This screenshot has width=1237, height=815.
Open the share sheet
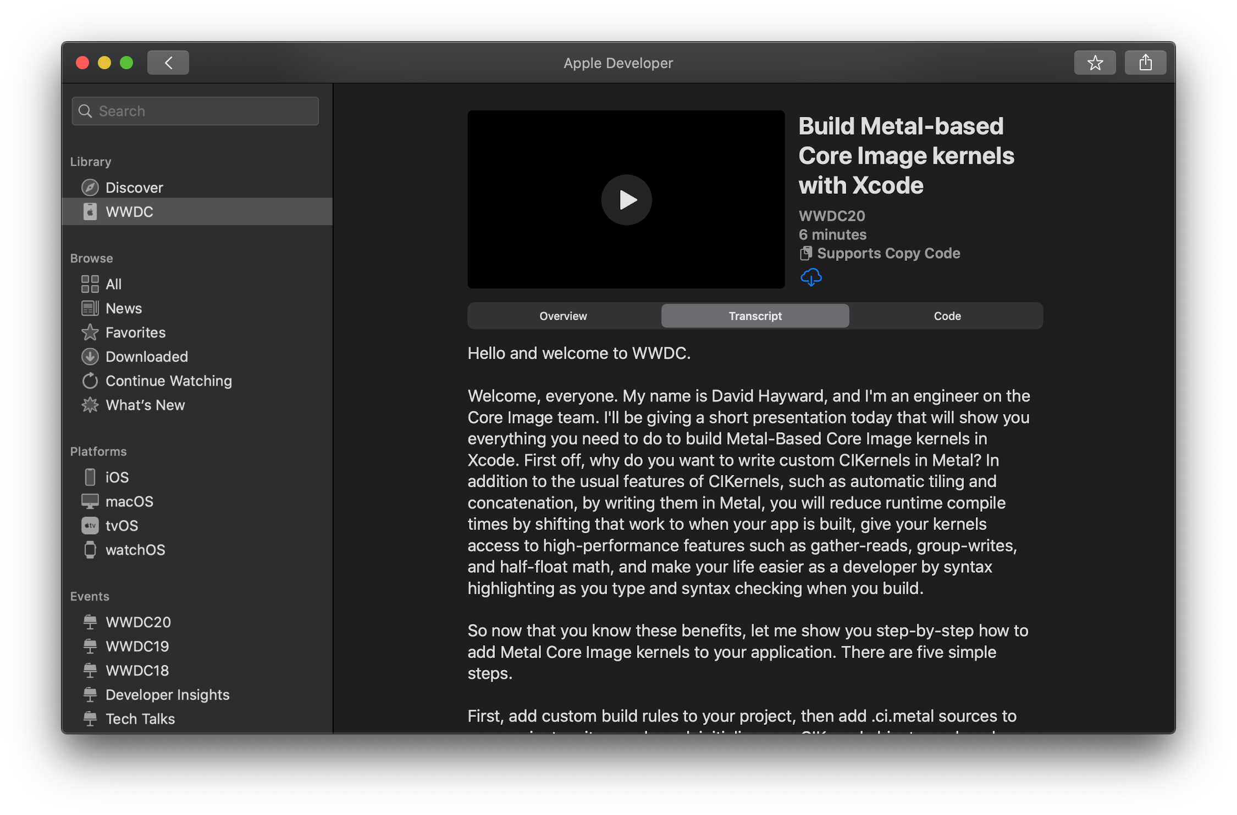1145,62
